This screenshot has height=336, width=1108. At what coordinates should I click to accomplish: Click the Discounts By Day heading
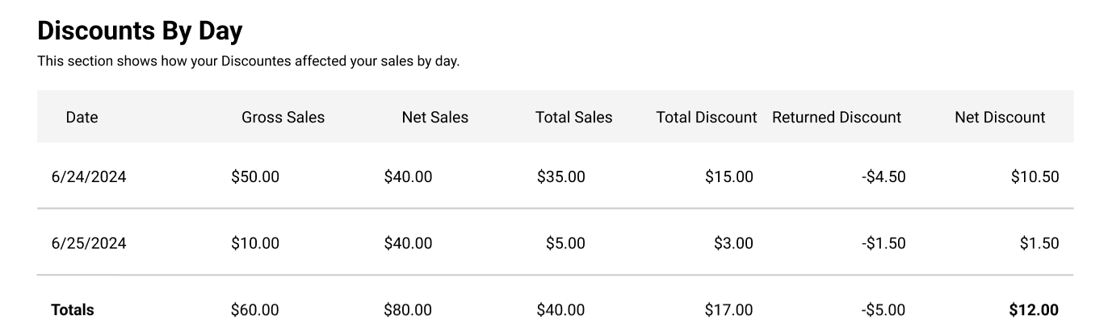tap(140, 31)
